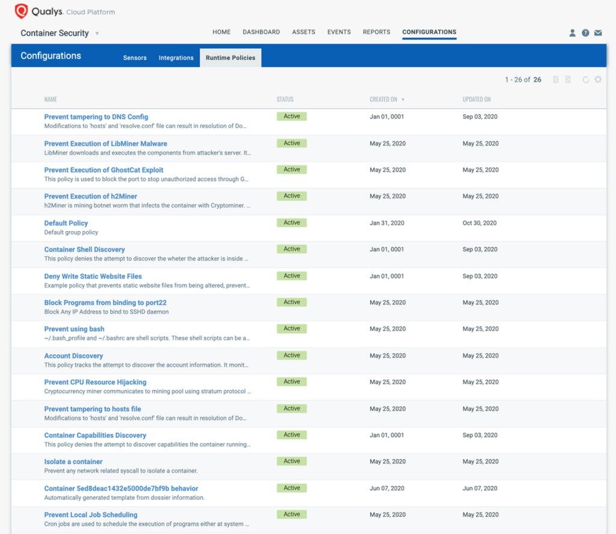Sort the table by STATUS column

tap(285, 99)
